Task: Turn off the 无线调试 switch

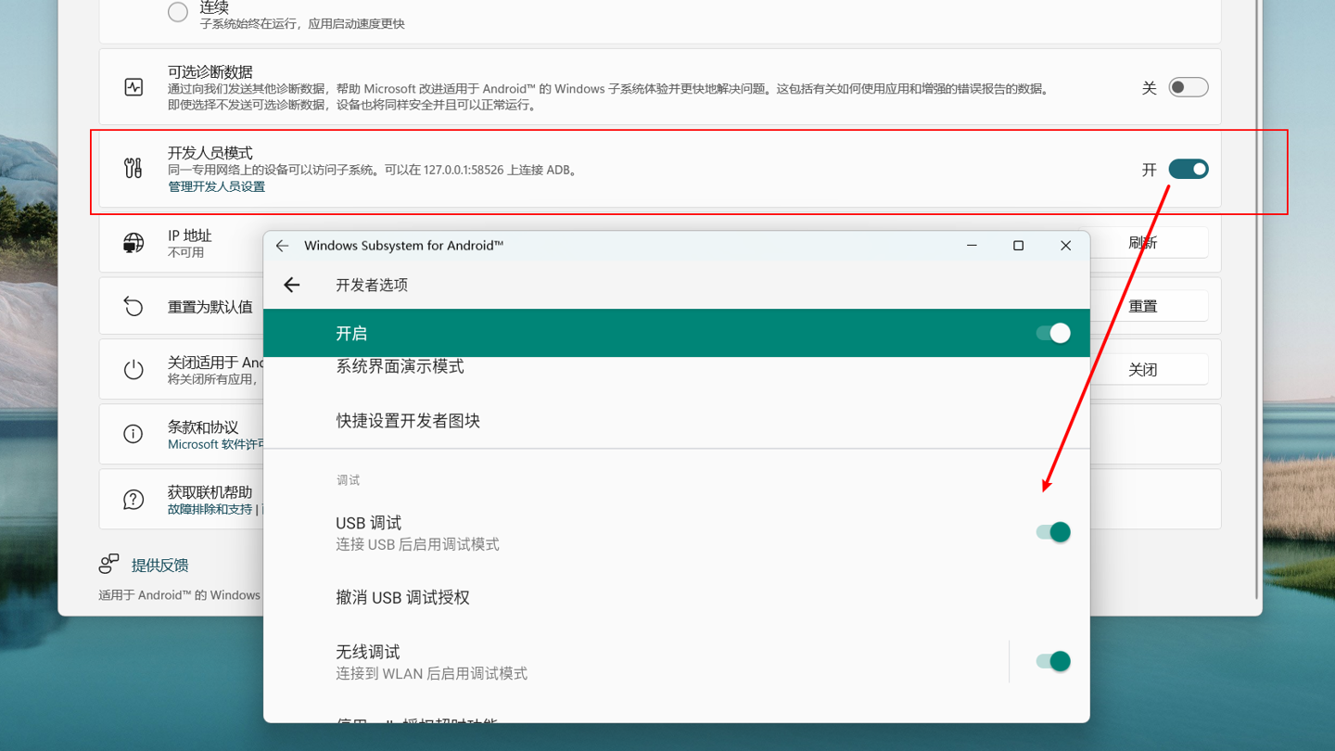Action: [1052, 660]
